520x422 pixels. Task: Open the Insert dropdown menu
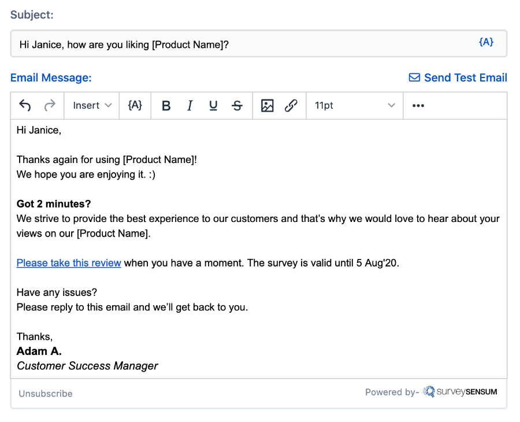coord(92,105)
